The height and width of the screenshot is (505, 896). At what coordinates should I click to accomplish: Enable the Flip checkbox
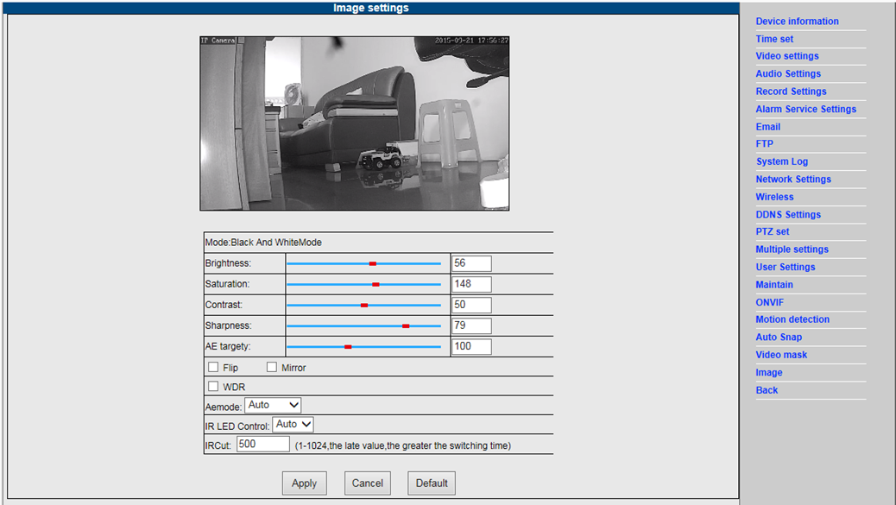[x=213, y=367]
